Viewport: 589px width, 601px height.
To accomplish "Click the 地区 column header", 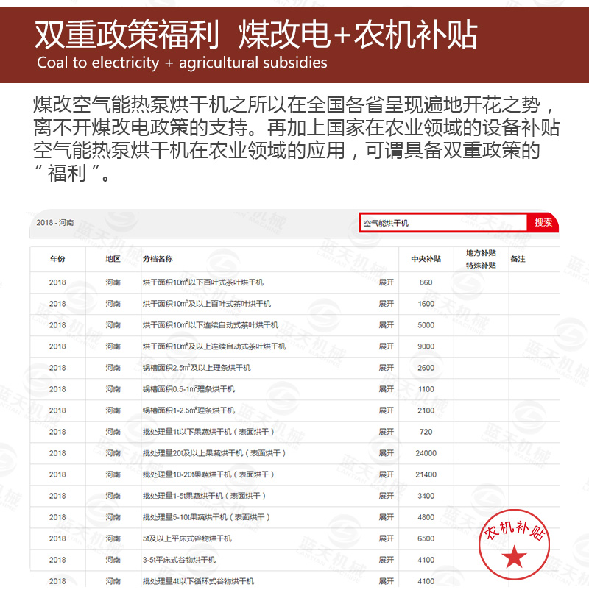I will pyautogui.click(x=113, y=259).
